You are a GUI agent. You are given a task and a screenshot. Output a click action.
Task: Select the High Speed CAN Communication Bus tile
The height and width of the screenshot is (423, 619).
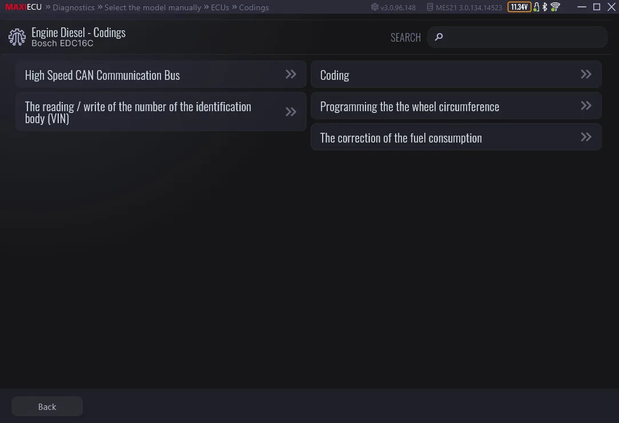[x=143, y=74]
